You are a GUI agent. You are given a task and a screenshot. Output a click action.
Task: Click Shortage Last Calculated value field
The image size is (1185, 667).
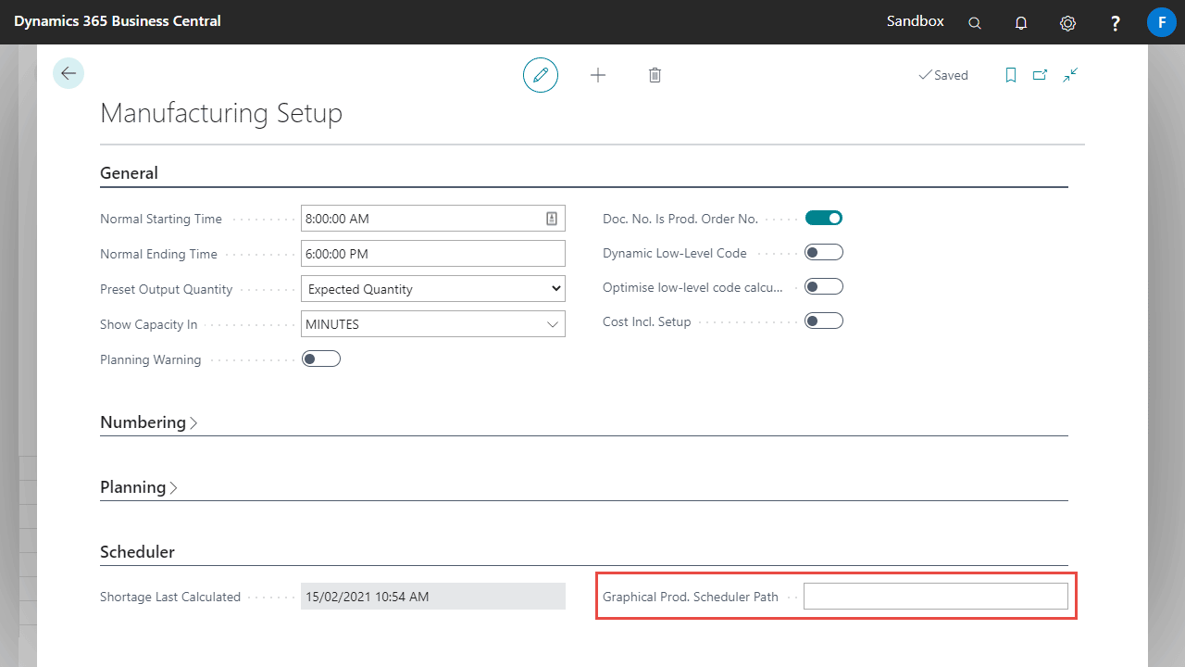coord(433,597)
